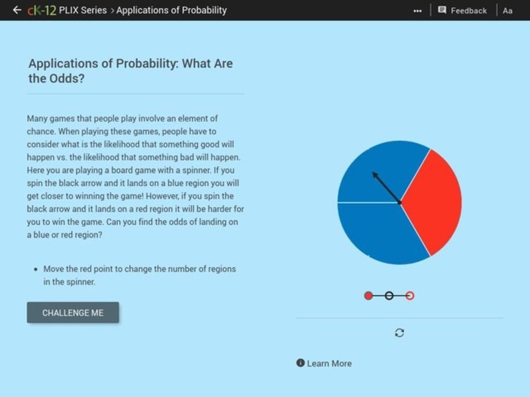
Task: Open the more options dropdown in the header
Action: pos(418,10)
